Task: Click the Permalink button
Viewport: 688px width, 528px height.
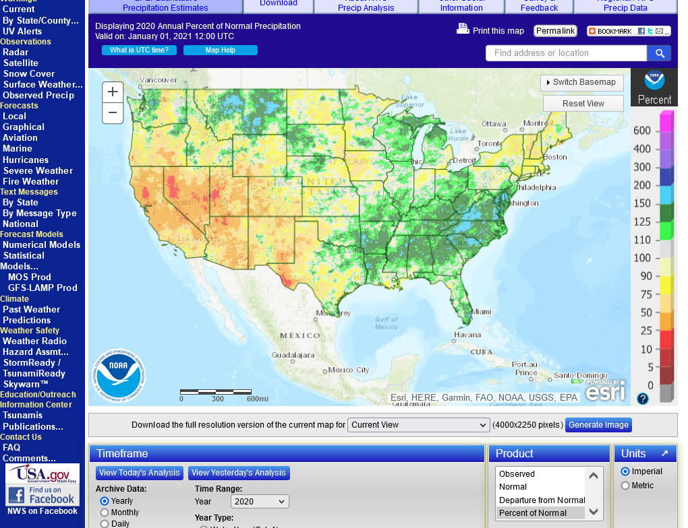Action: [x=556, y=31]
